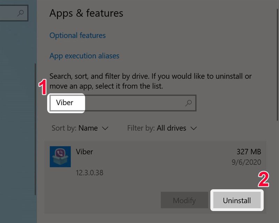Click the sidebar's vertical scrollbar

(36, 129)
